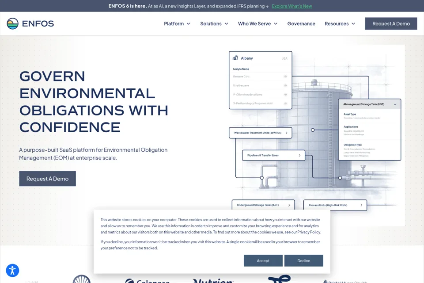Click Request A Demo in header
Image resolution: width=424 pixels, height=283 pixels.
tap(391, 23)
